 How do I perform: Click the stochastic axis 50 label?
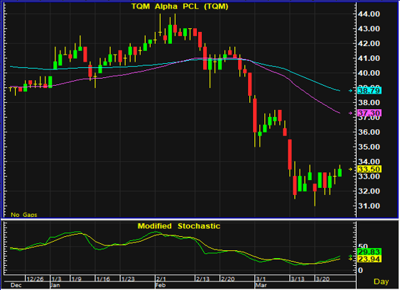[363, 246]
